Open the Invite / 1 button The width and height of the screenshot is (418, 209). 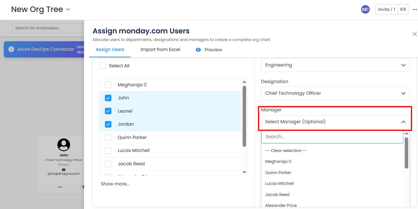(x=387, y=9)
